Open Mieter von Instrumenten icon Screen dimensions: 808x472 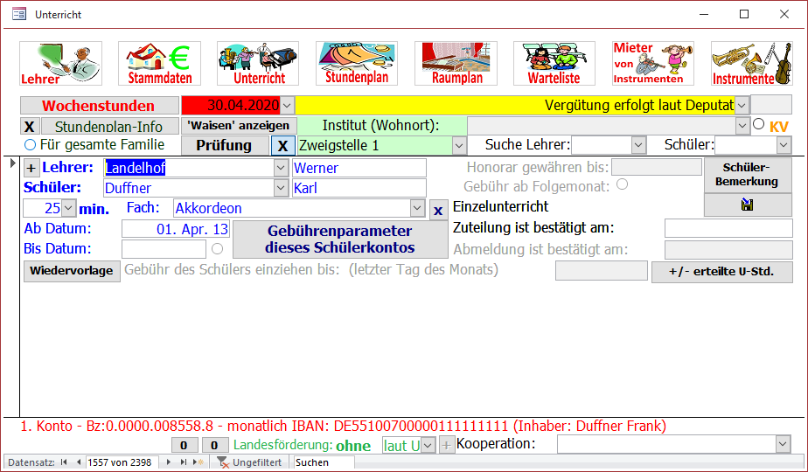[653, 63]
